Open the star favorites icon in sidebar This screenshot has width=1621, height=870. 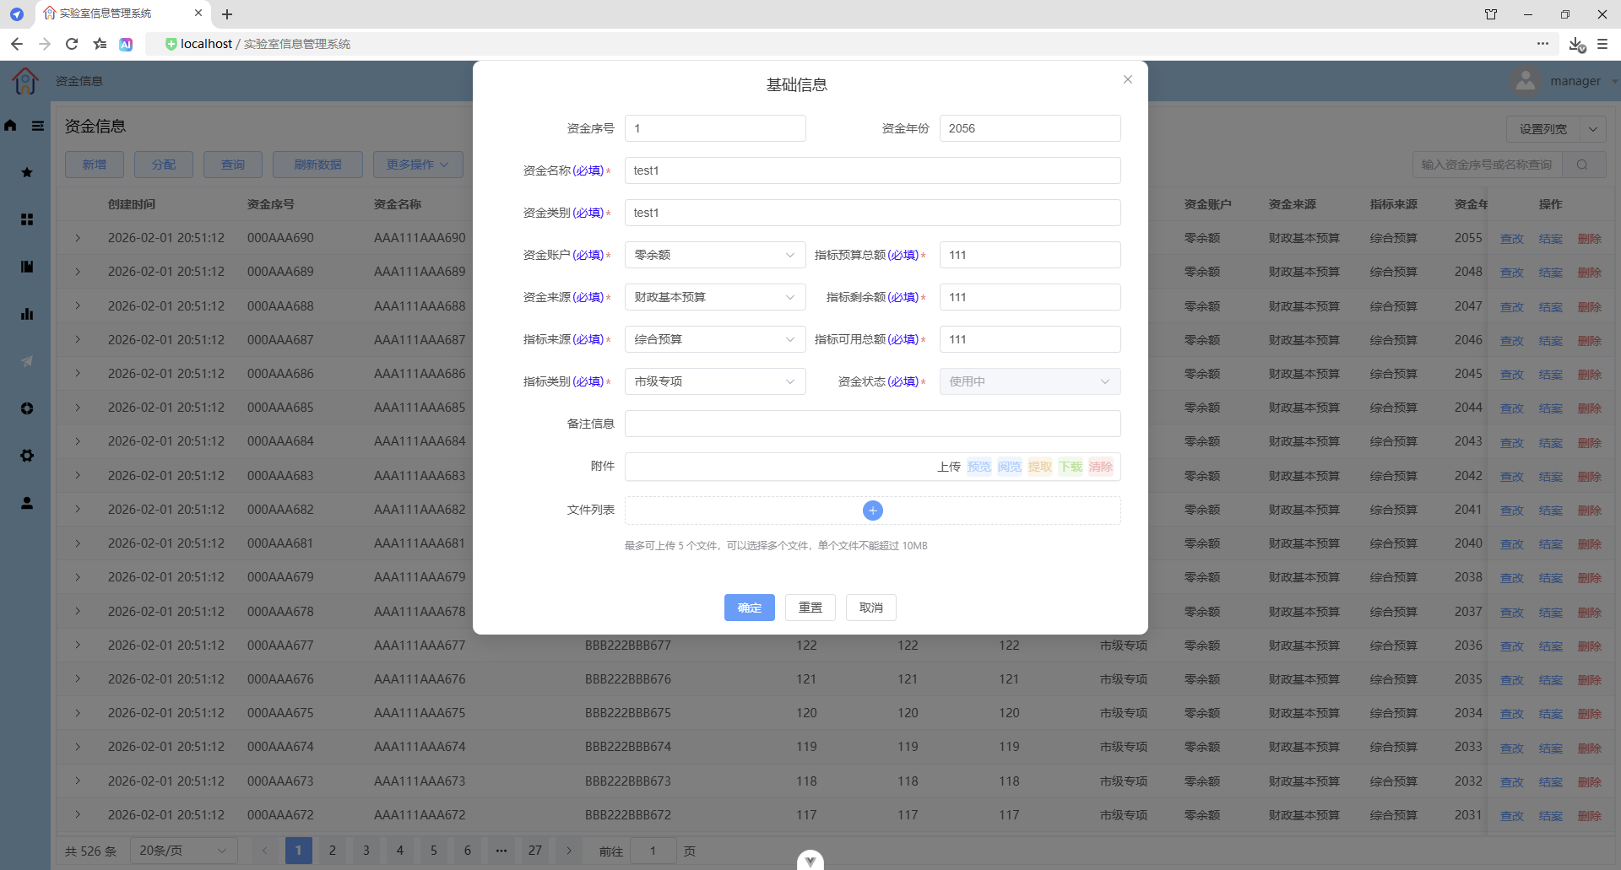[x=27, y=172]
